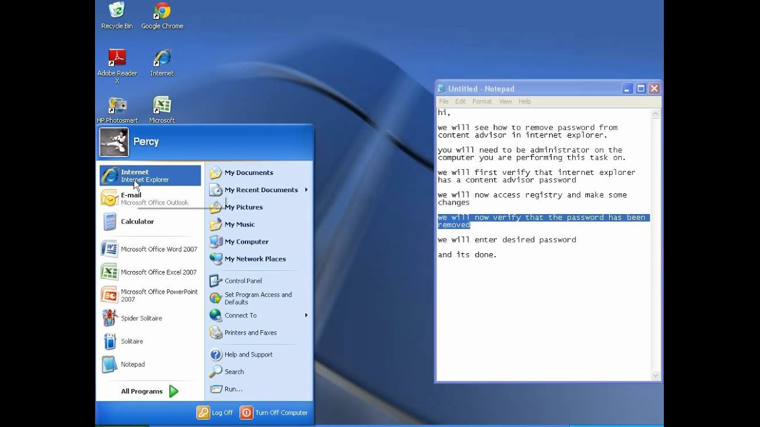Open HP Photosmart desktop shortcut
This screenshot has width=760, height=427.
point(117,110)
